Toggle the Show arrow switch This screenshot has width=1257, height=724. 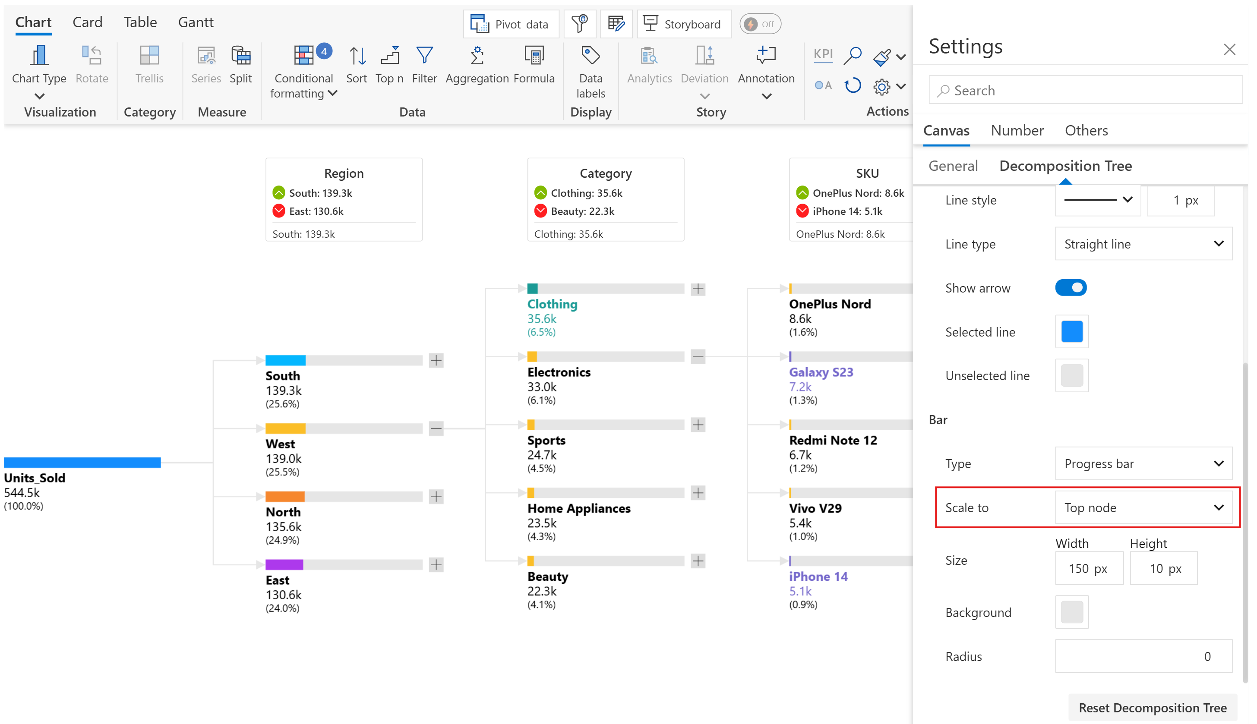tap(1071, 288)
